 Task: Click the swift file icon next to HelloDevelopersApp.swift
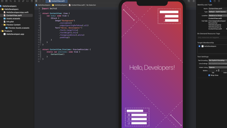coord(5,12)
